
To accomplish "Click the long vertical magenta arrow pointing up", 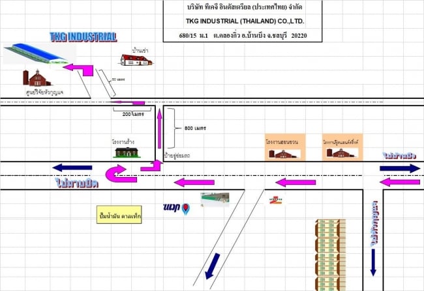I will [x=157, y=133].
